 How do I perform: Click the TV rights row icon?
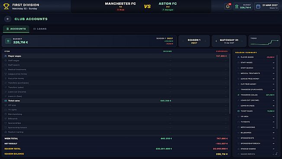pos(6,109)
